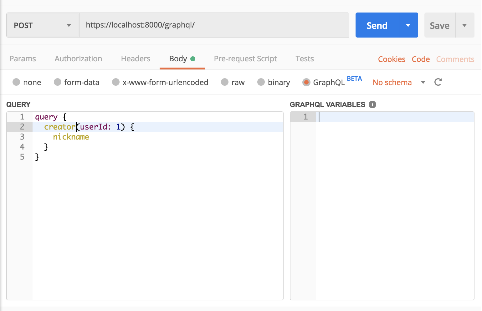
Task: Switch to the Authorization tab
Action: pyautogui.click(x=78, y=59)
